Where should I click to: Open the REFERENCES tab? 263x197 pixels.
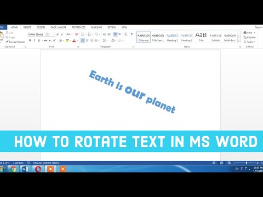78,27
